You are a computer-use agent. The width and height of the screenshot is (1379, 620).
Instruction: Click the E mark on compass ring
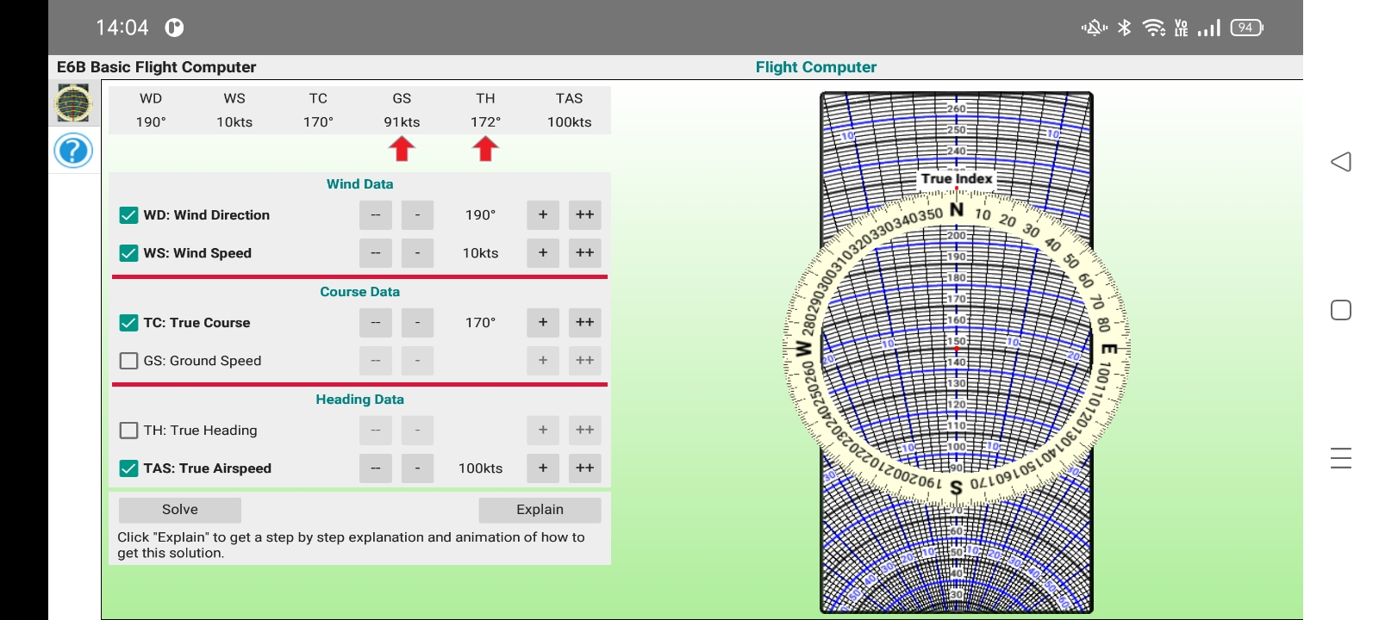[1110, 349]
